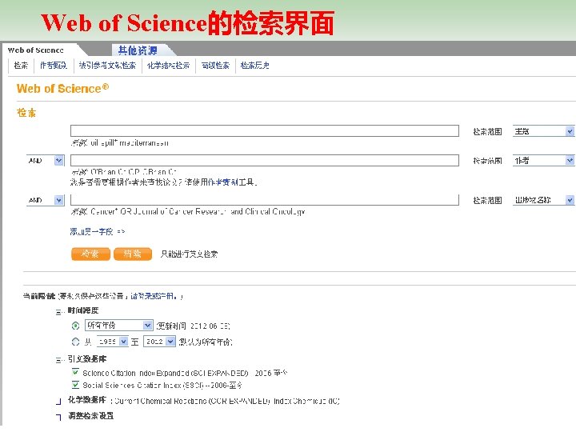The height and width of the screenshot is (432, 576).
Task: Expand the 化学数据库 section
Action: pos(58,401)
